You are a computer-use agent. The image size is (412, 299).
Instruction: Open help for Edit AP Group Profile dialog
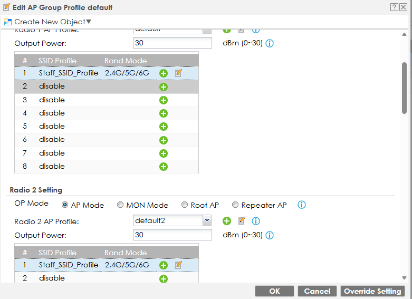394,7
